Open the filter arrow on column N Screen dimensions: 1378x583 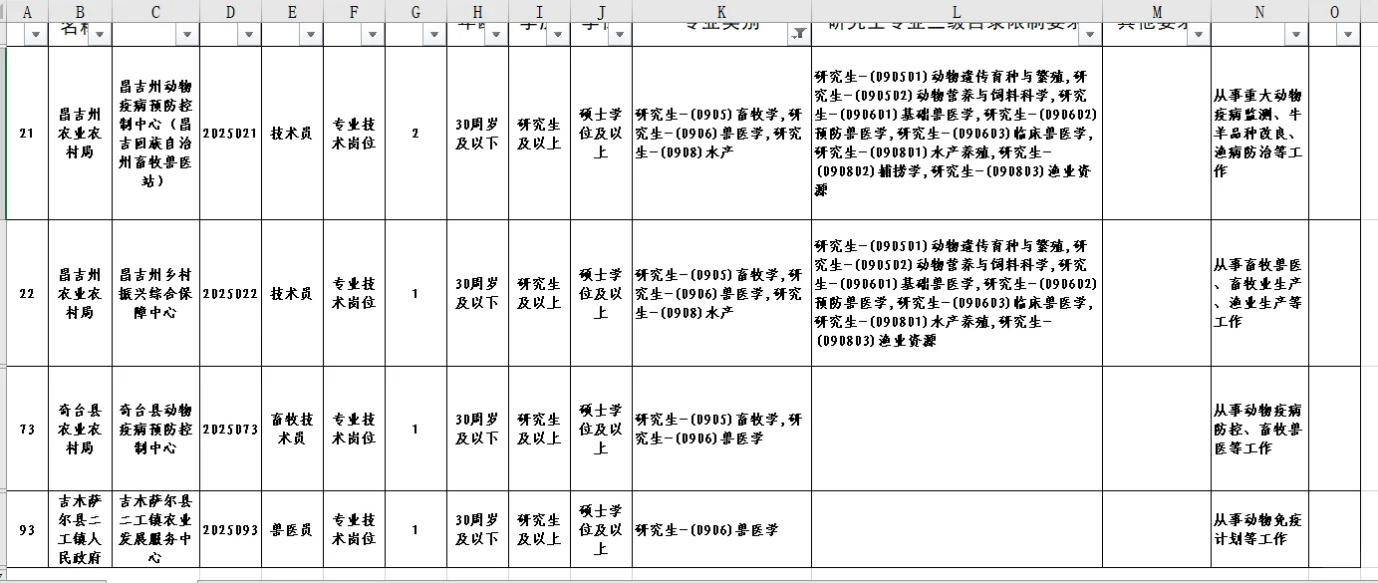(x=1297, y=35)
